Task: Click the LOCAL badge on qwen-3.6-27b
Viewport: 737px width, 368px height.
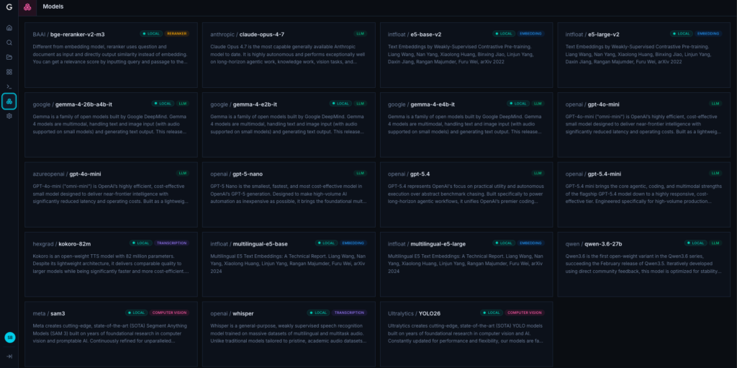Action: pos(696,243)
